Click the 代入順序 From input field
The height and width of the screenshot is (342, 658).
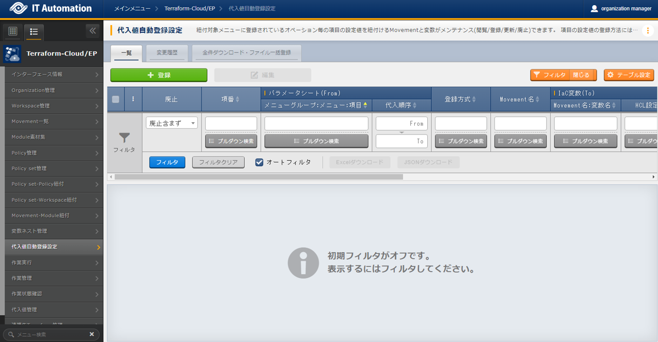point(401,124)
